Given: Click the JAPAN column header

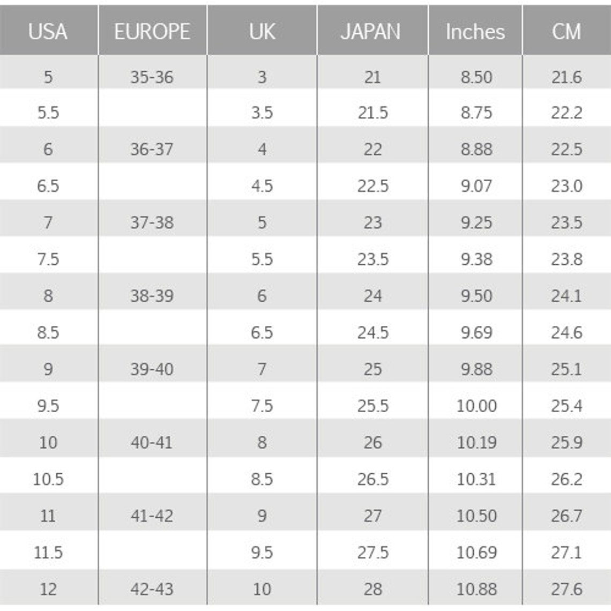Looking at the screenshot, I should tap(371, 31).
